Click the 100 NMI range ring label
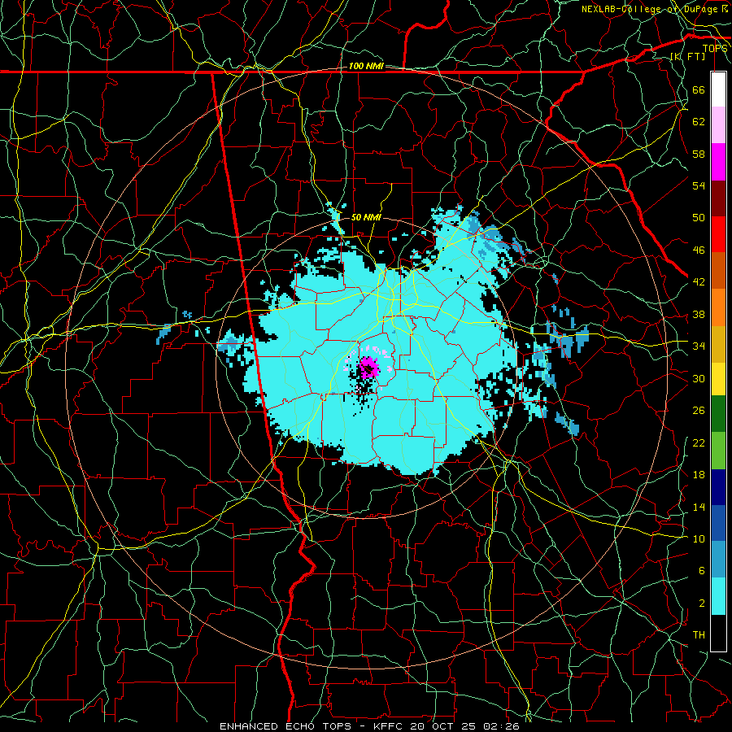The width and height of the screenshot is (732, 732). (366, 67)
